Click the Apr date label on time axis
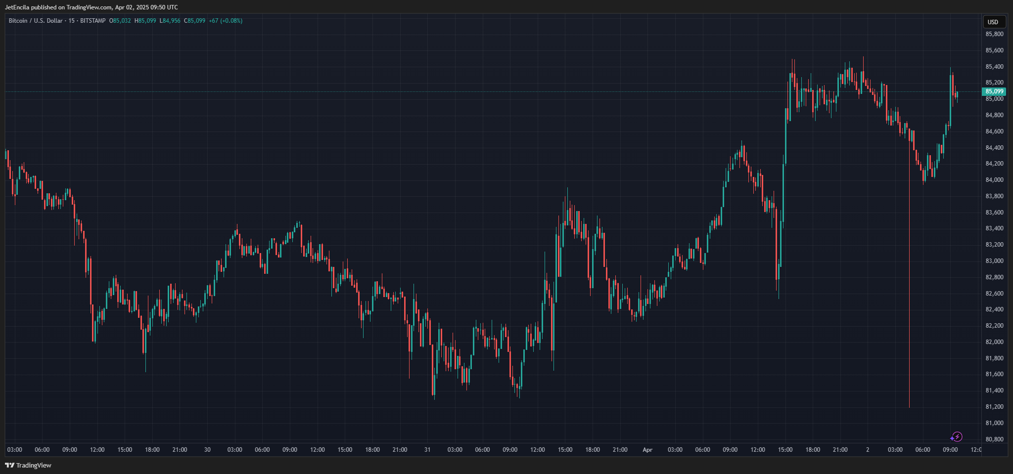Screen dimensions: 1013x474 647,450
